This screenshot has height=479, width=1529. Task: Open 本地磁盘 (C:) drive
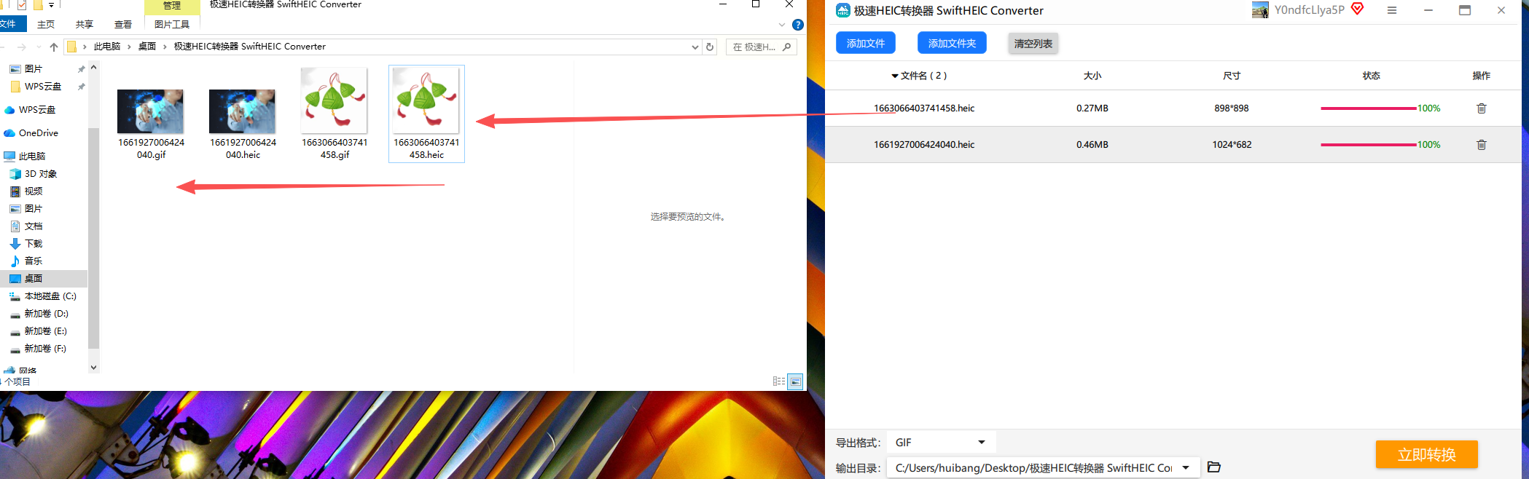pyautogui.click(x=43, y=296)
